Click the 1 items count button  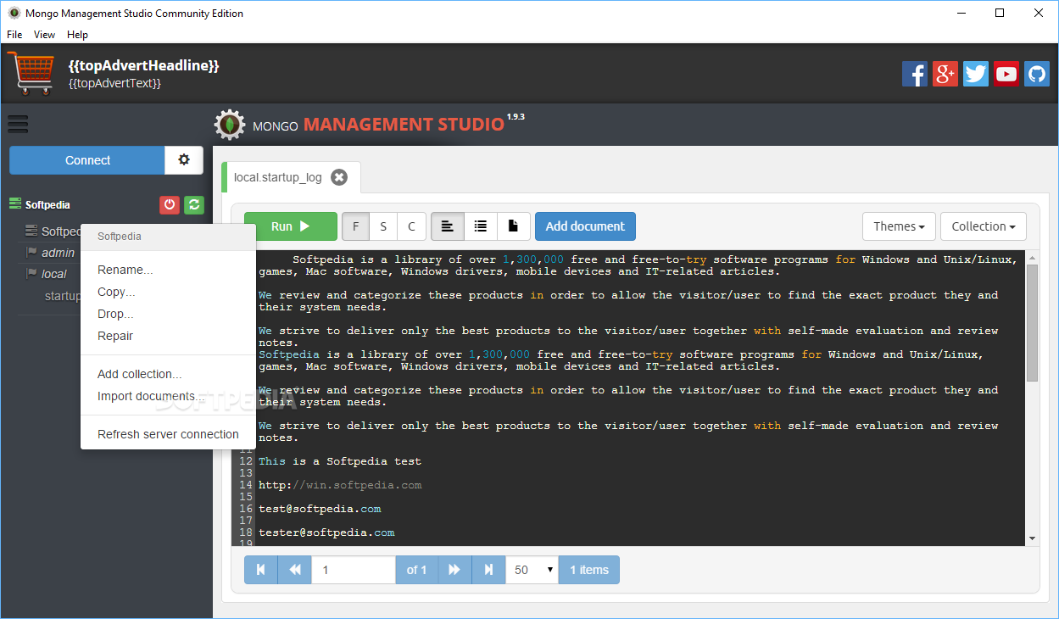point(589,570)
